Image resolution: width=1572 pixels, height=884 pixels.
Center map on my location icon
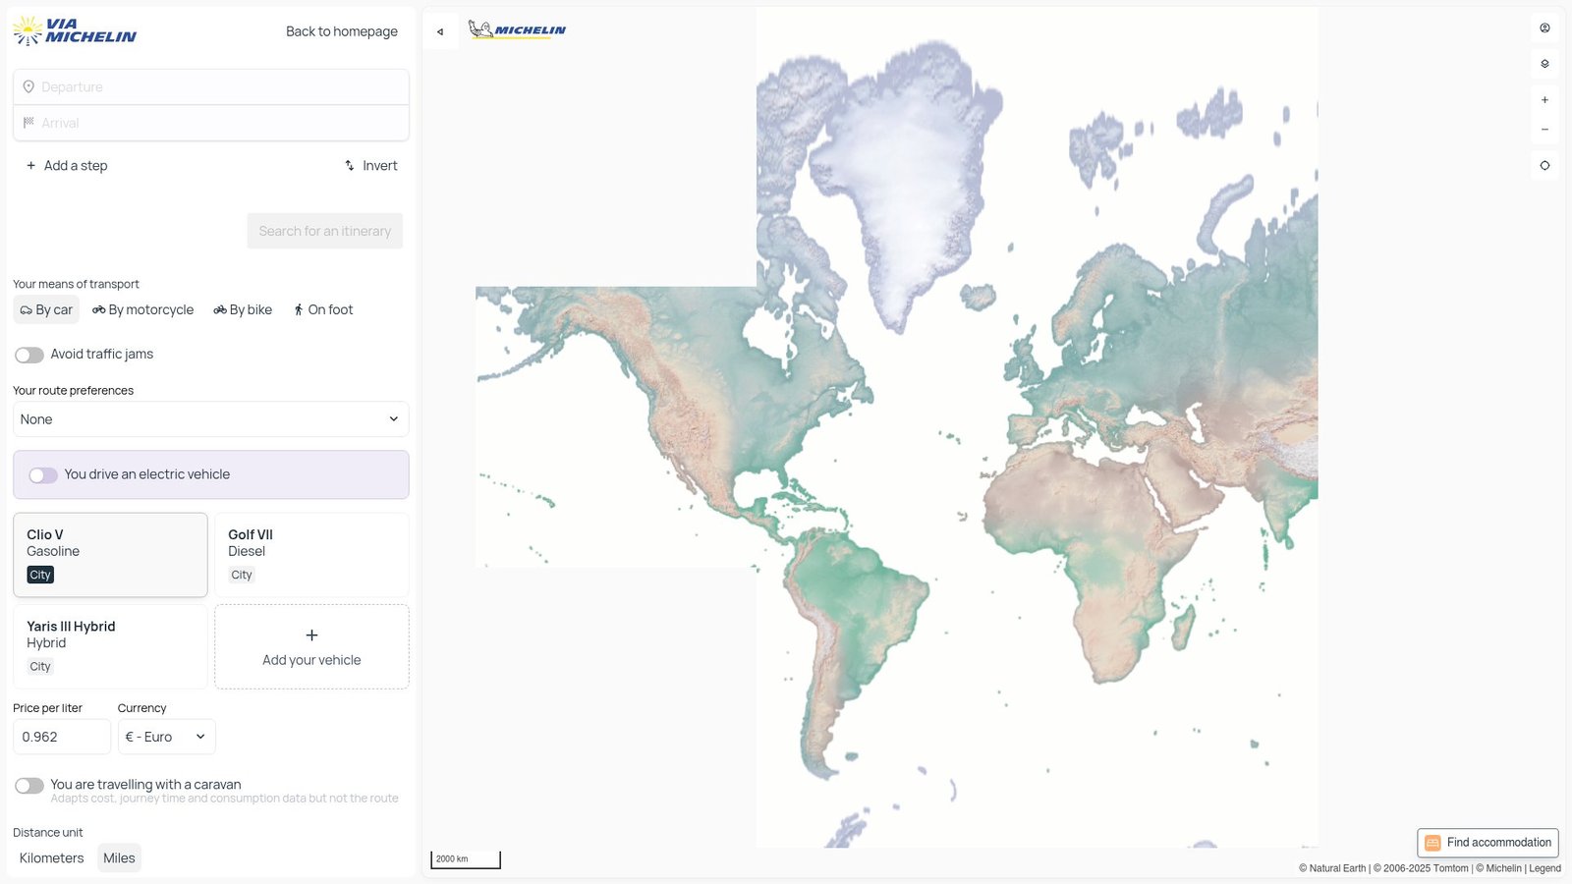[1544, 166]
